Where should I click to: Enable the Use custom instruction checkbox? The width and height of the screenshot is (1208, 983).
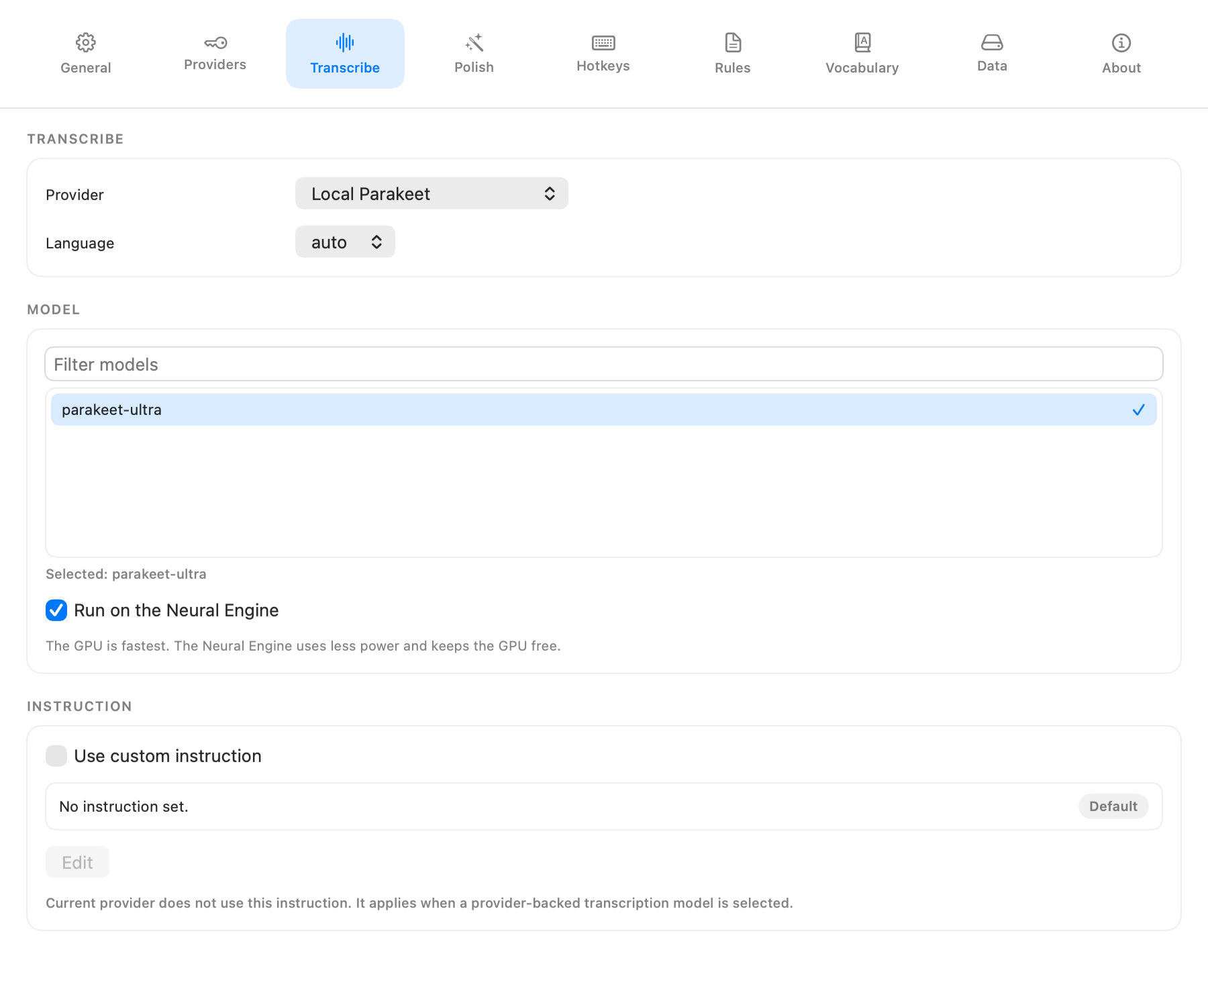(56, 756)
